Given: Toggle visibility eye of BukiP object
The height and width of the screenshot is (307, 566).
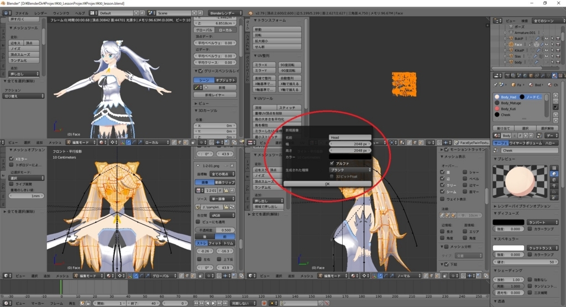Looking at the screenshot, I should (x=547, y=38).
